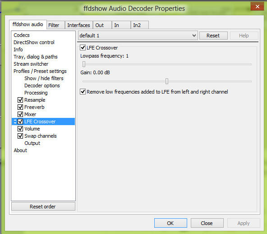Select Codecs in the left list

point(22,35)
